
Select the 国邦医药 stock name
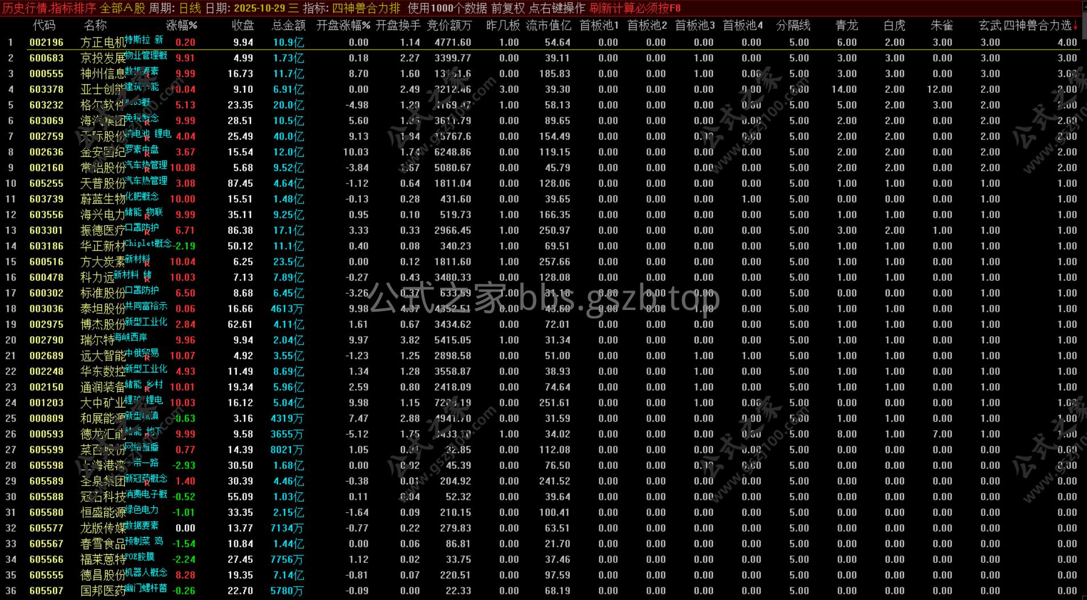[x=103, y=591]
